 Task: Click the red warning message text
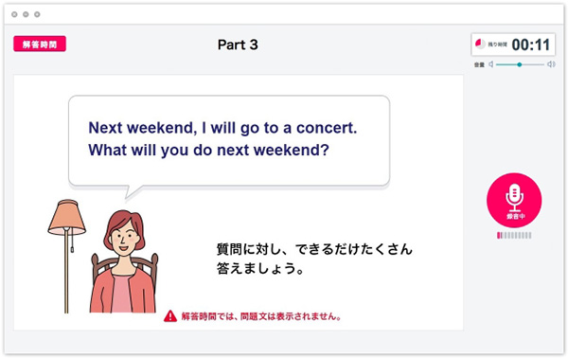tap(261, 316)
